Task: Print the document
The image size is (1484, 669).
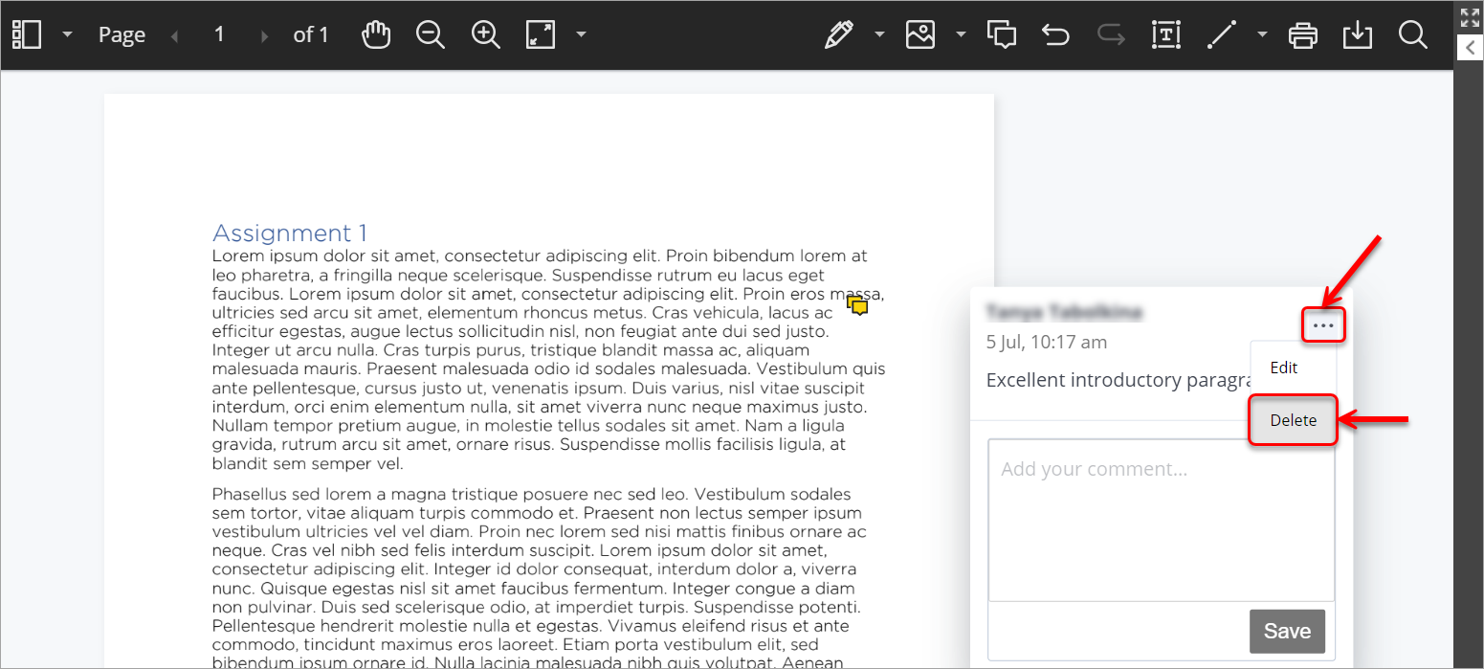Action: click(1303, 34)
